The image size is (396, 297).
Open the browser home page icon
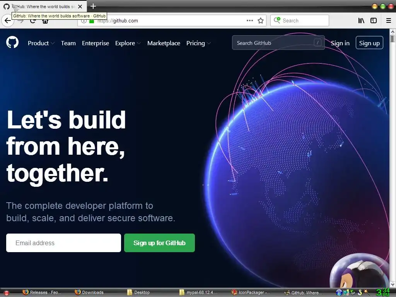45,21
